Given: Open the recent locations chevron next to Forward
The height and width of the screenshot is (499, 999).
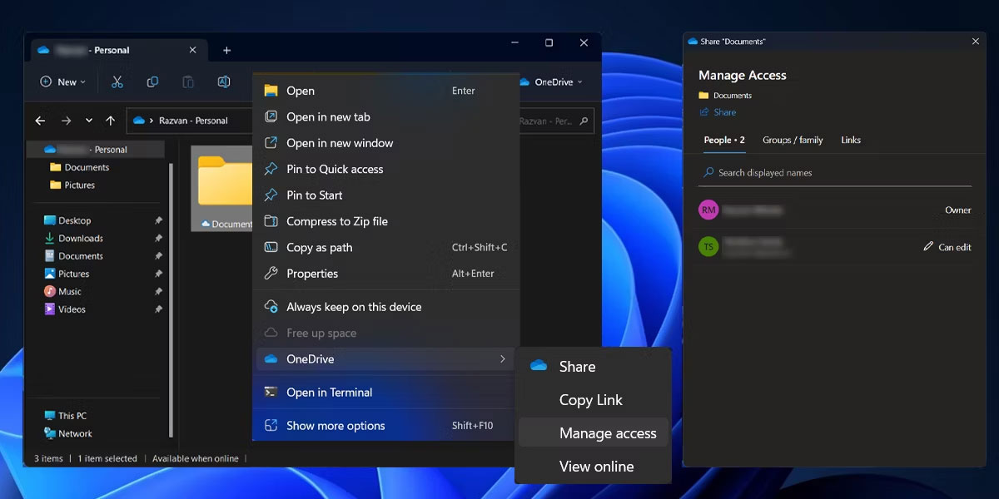Looking at the screenshot, I should [x=89, y=121].
